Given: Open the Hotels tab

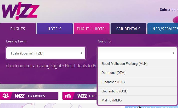Looking at the screenshot, I should [55, 29].
